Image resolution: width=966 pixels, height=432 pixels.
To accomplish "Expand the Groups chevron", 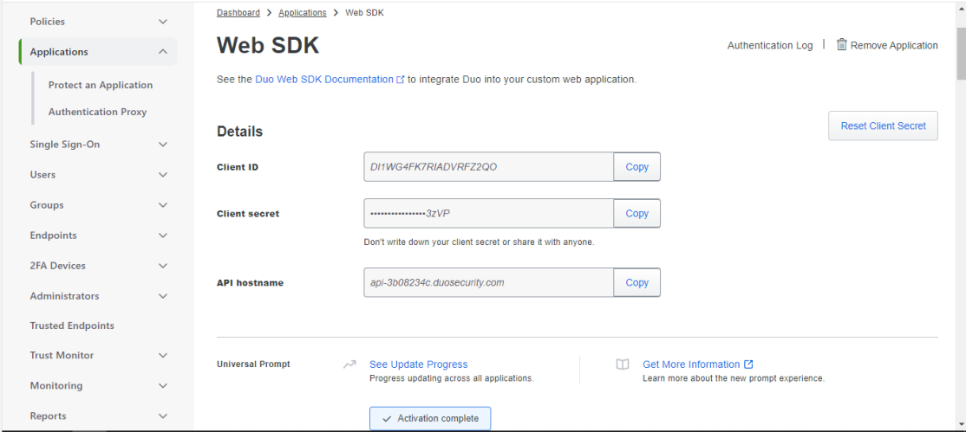I will click(x=163, y=205).
